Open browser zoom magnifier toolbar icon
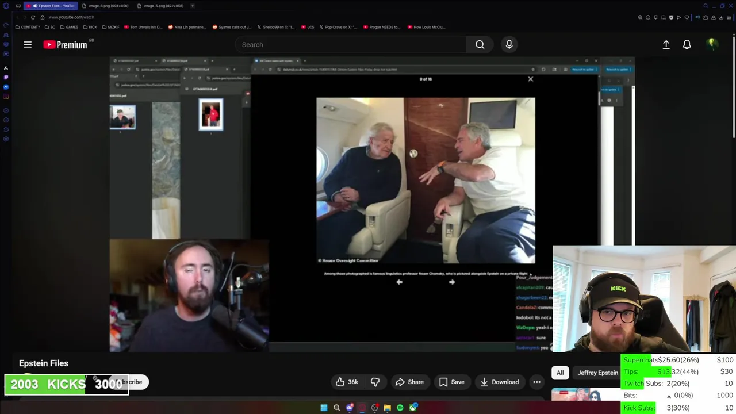The width and height of the screenshot is (736, 414). 640,17
